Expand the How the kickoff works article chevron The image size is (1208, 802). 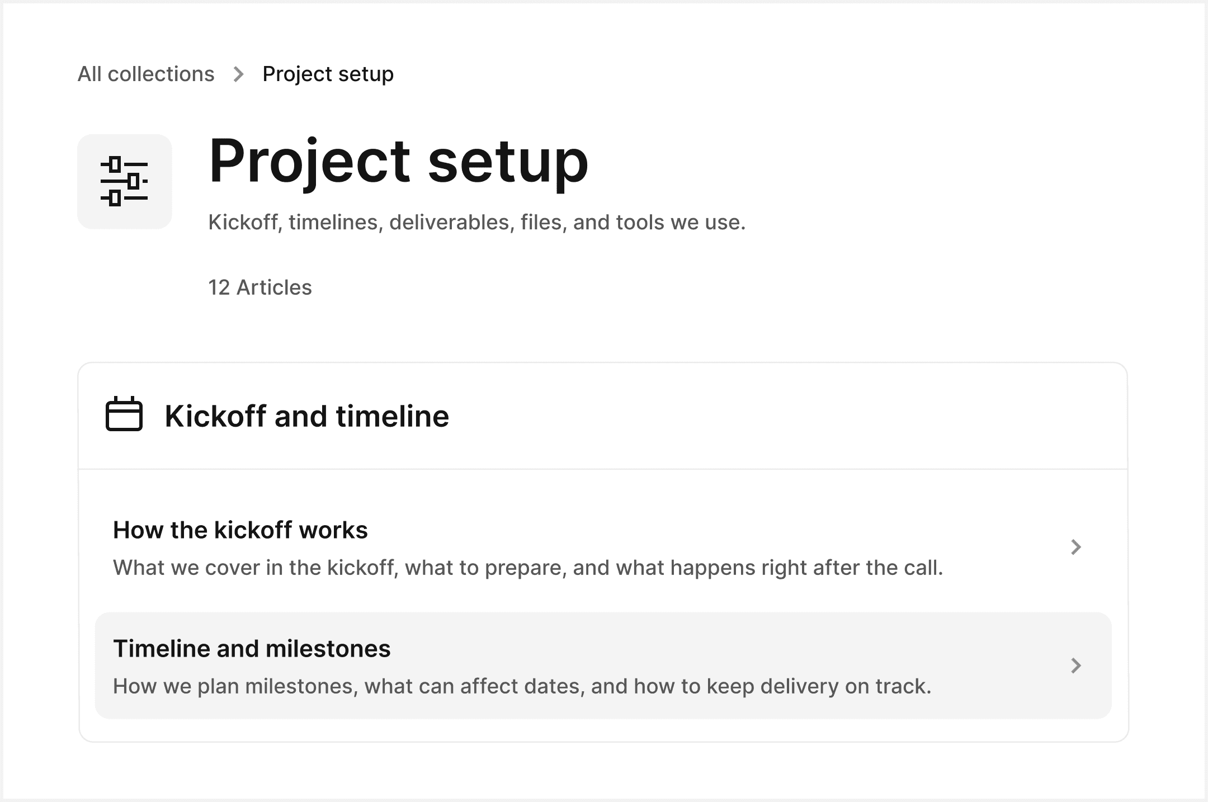(1076, 548)
